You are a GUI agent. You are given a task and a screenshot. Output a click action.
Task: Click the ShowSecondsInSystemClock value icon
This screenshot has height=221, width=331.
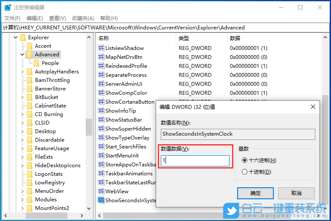(101, 201)
